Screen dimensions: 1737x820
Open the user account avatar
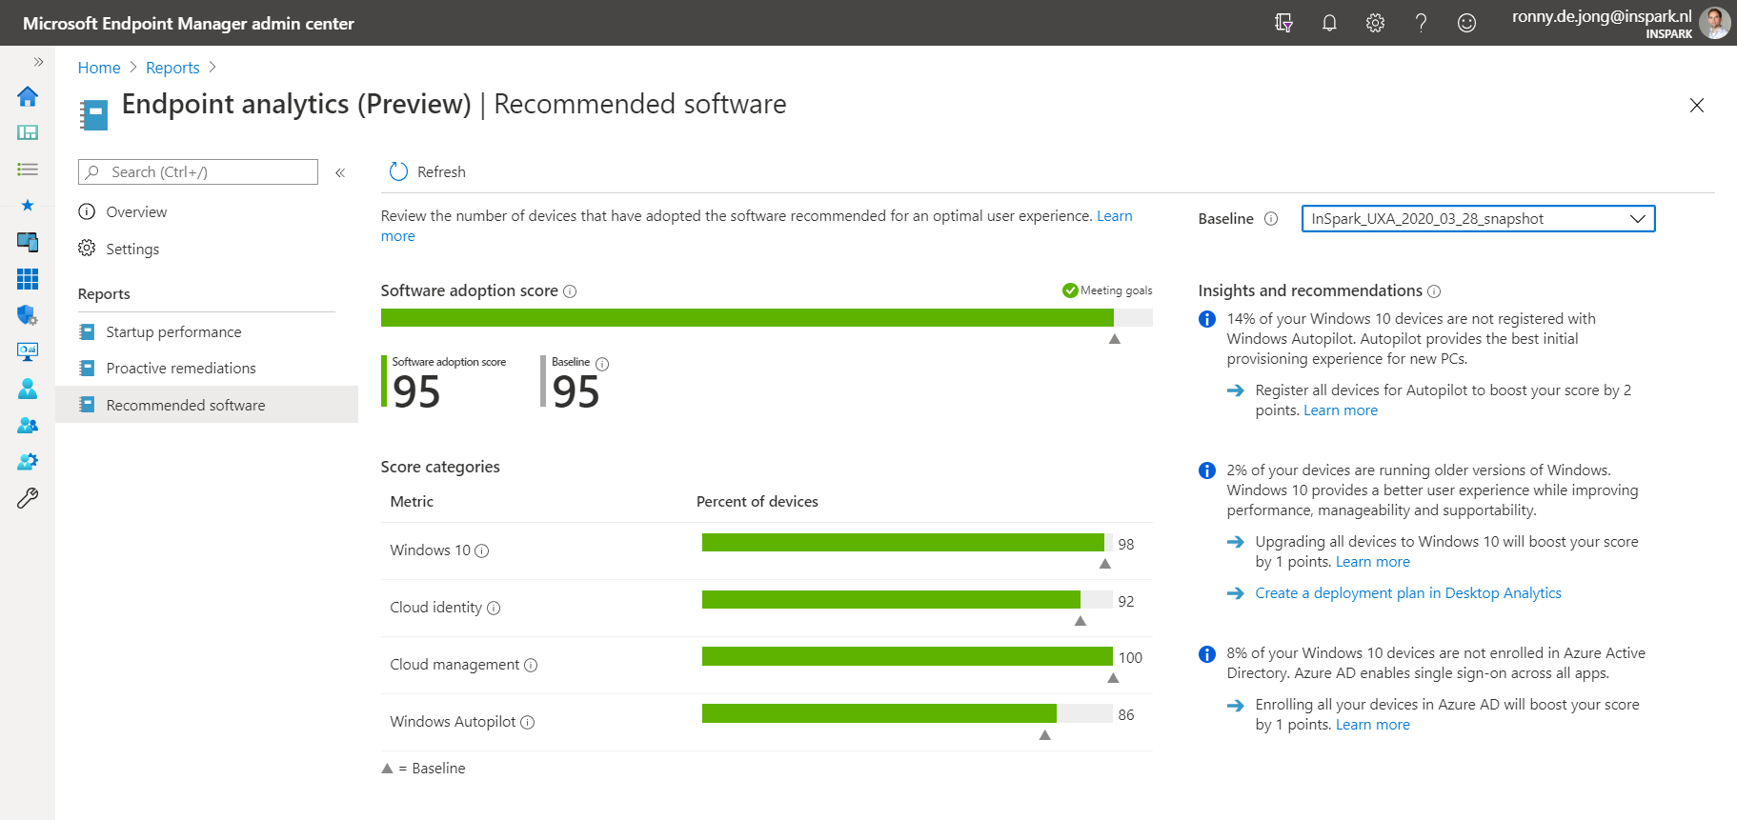click(1715, 23)
